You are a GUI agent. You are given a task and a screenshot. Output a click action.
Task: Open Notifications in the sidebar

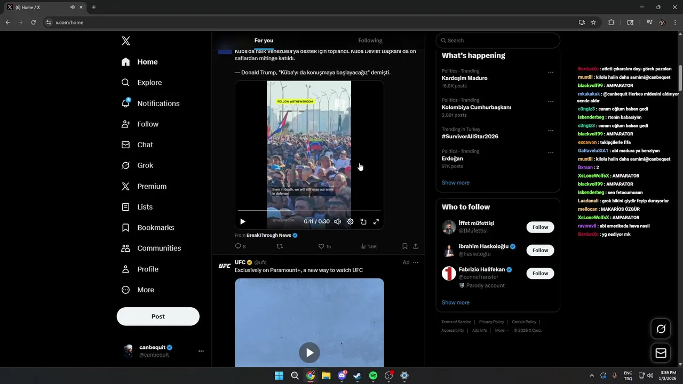(150, 103)
